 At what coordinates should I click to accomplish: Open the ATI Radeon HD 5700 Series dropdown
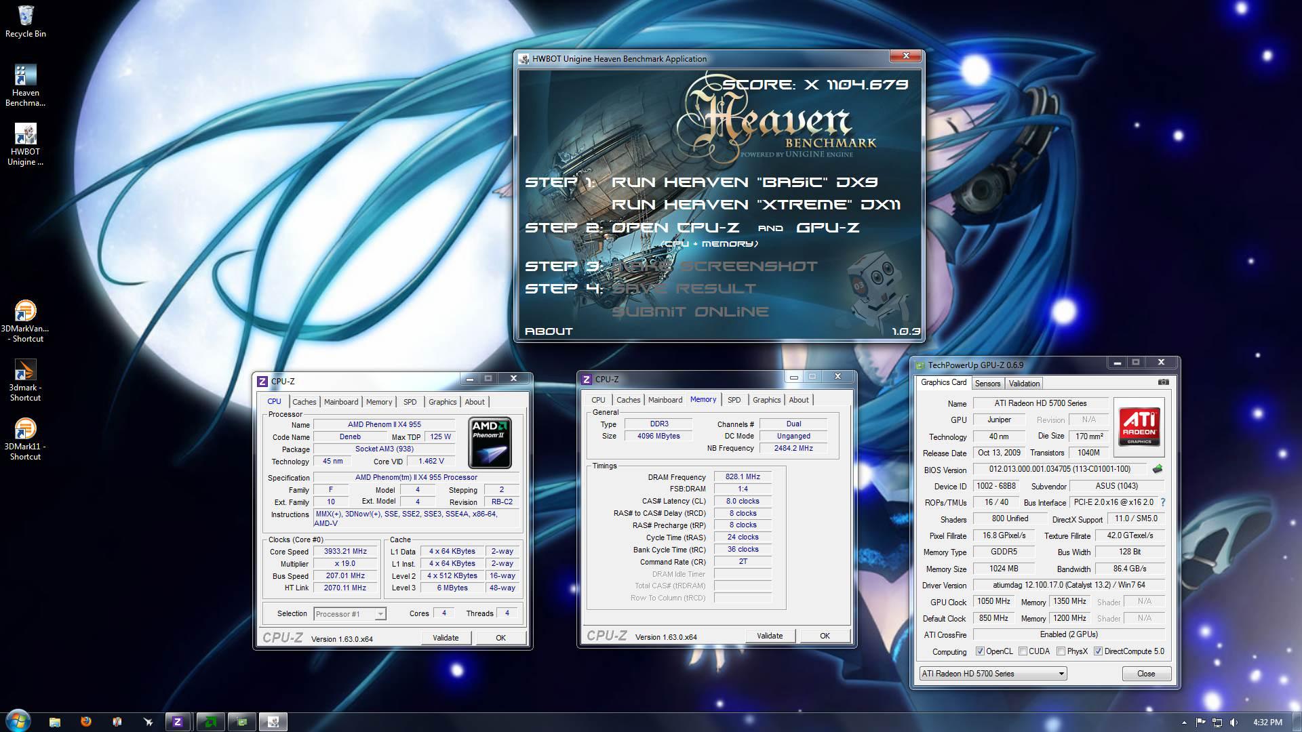click(x=993, y=674)
